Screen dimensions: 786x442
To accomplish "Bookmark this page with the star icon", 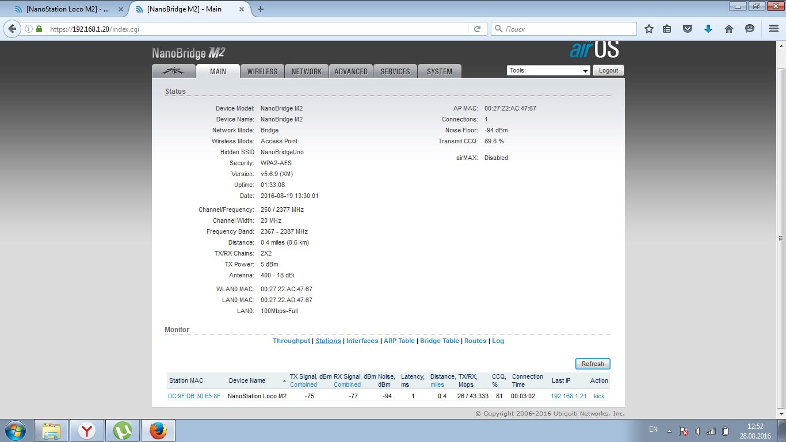I will click(x=649, y=29).
